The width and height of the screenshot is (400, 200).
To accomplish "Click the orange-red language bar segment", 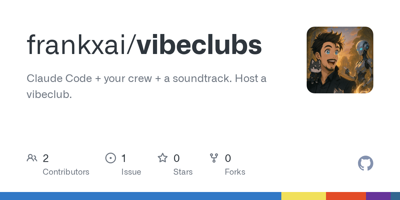I will click(x=346, y=196).
